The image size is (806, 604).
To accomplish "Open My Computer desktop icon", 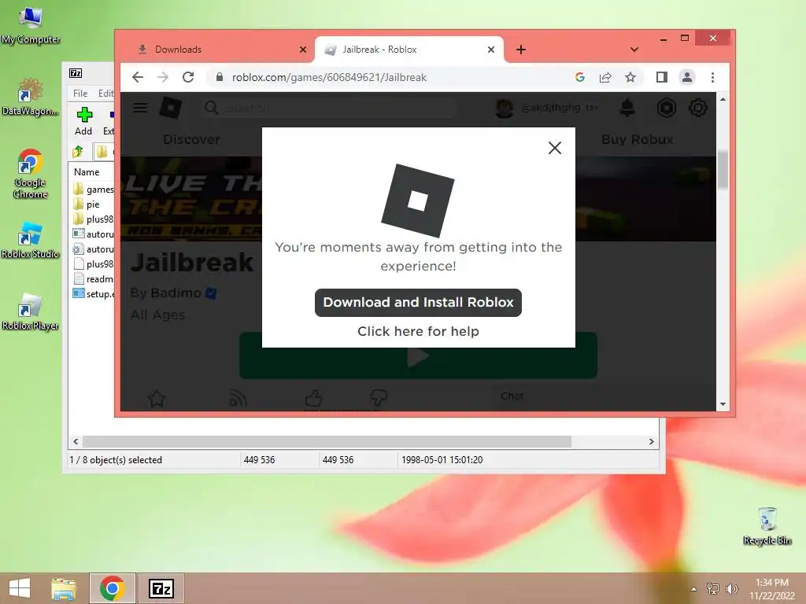I will tap(31, 26).
